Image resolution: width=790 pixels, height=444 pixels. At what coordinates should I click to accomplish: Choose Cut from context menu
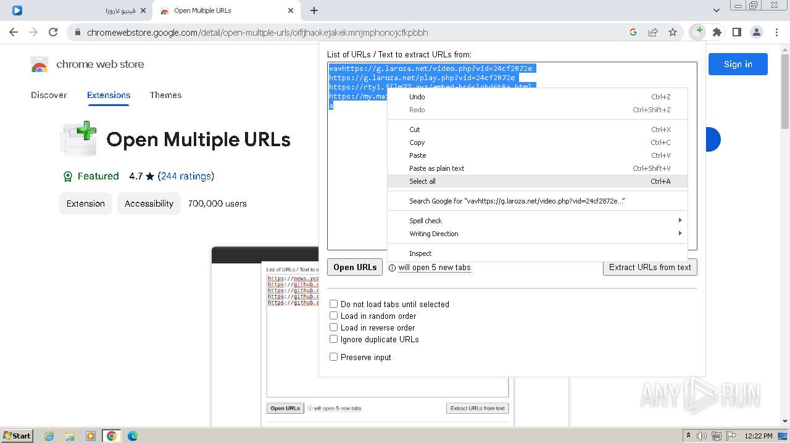tap(537, 129)
